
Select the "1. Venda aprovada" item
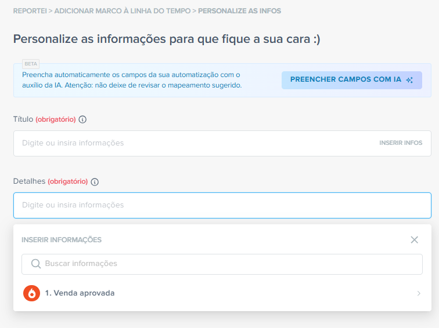click(x=80, y=293)
